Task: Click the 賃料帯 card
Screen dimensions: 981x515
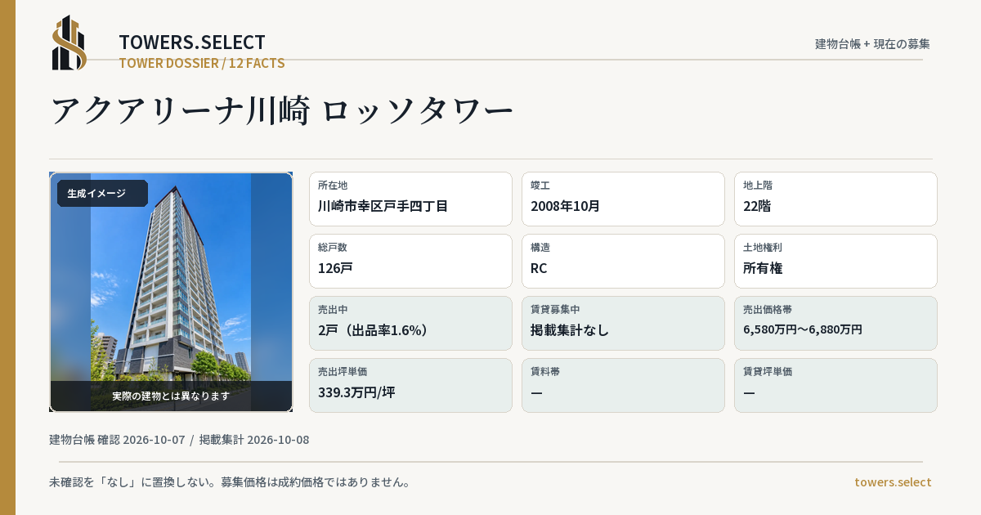Action: click(623, 385)
